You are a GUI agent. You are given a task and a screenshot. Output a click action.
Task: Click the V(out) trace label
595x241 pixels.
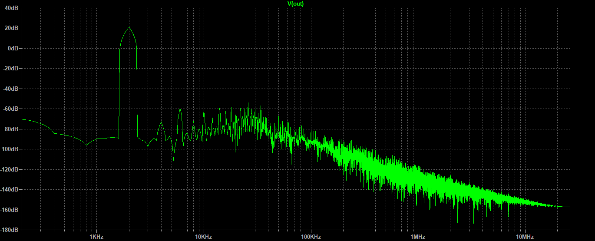(x=296, y=3)
